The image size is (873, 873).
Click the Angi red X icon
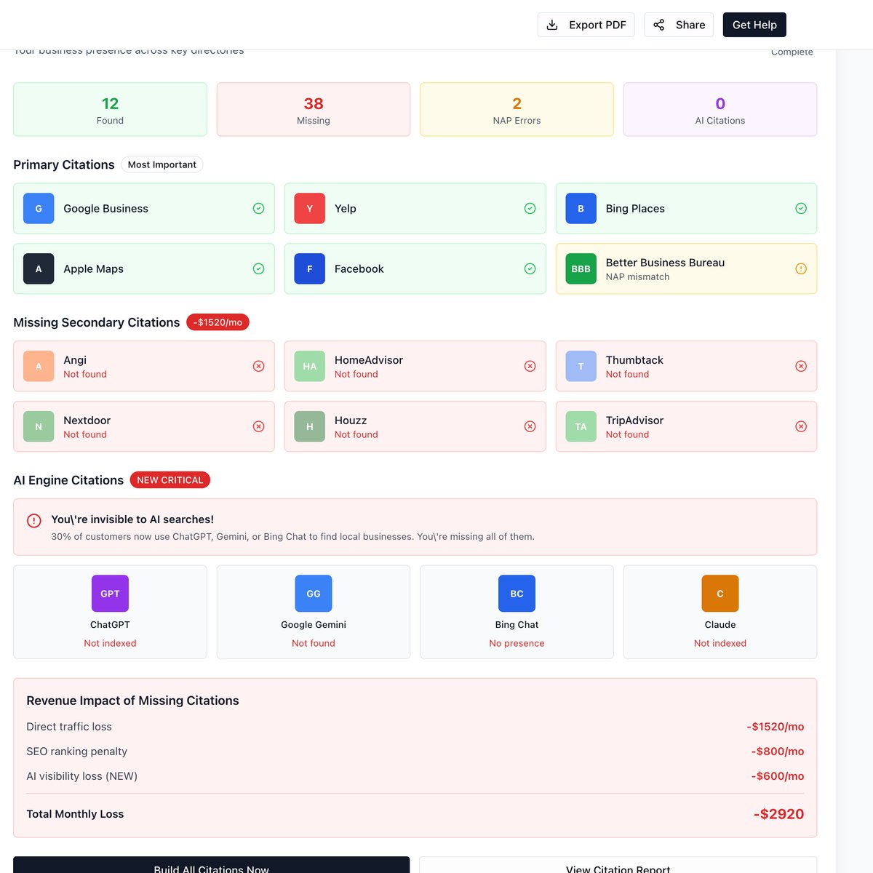[258, 366]
